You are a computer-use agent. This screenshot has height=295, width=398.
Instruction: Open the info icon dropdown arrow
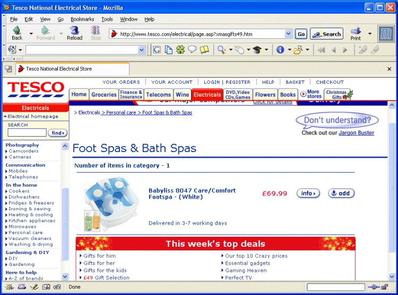289,50
